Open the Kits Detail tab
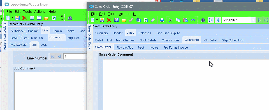 coord(210,40)
